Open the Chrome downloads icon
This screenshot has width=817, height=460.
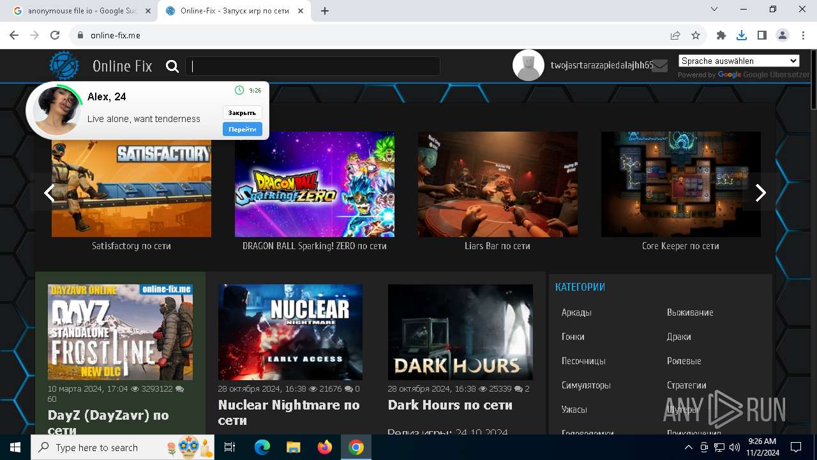(x=742, y=36)
